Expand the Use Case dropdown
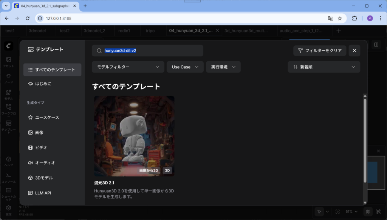 click(x=185, y=67)
